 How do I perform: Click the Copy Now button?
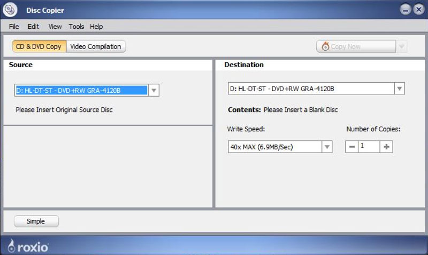point(356,46)
